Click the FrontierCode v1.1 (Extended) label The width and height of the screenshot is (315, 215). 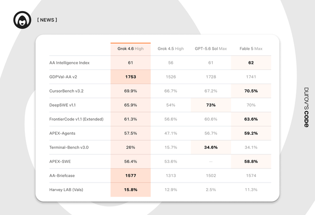tap(76, 119)
